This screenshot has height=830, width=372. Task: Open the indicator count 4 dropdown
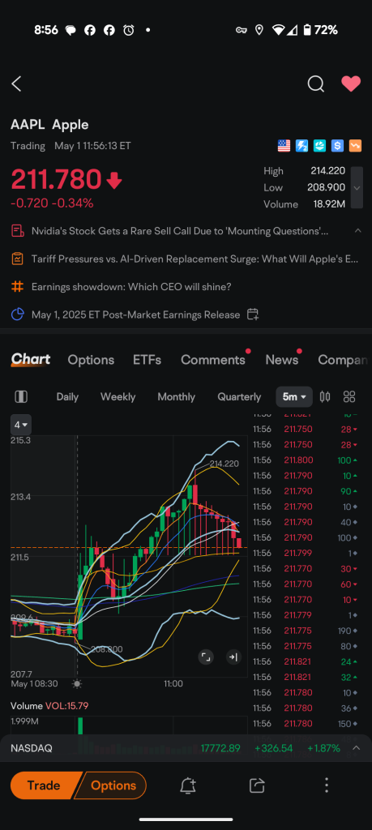21,425
